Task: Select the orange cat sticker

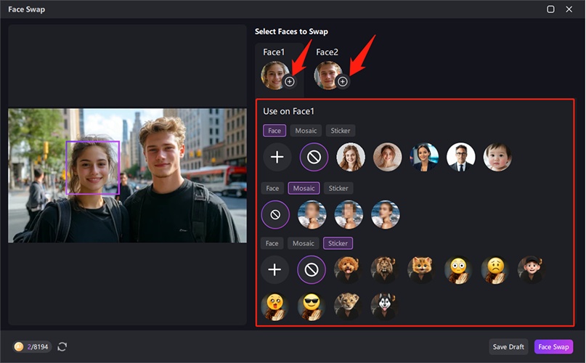Action: pyautogui.click(x=421, y=269)
